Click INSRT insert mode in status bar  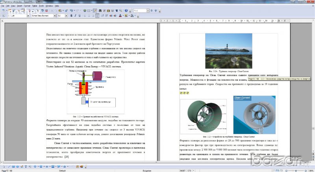183,170
